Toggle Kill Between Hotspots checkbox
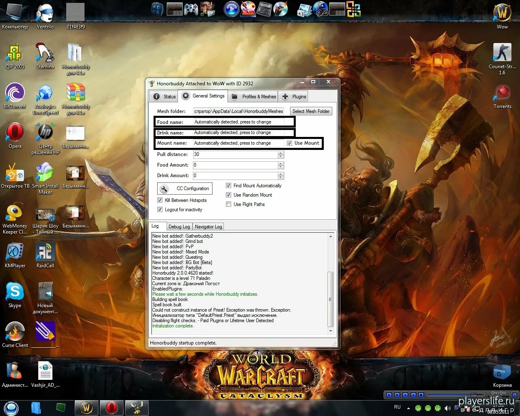 click(160, 200)
